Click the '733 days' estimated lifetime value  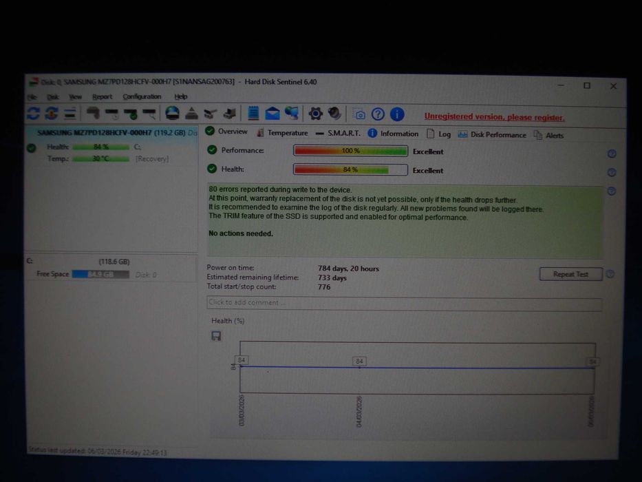click(x=332, y=278)
